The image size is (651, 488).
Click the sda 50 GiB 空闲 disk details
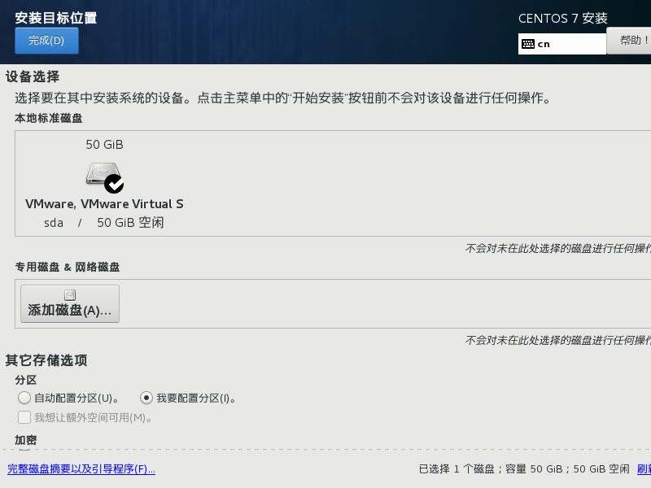(104, 222)
